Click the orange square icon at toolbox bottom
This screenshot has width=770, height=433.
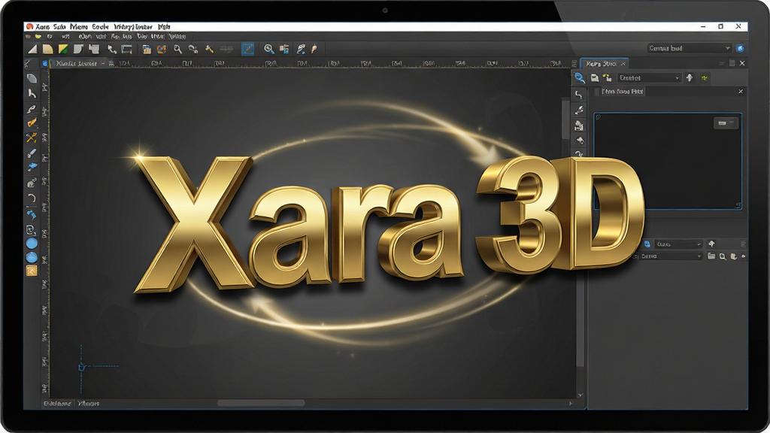pos(32,271)
